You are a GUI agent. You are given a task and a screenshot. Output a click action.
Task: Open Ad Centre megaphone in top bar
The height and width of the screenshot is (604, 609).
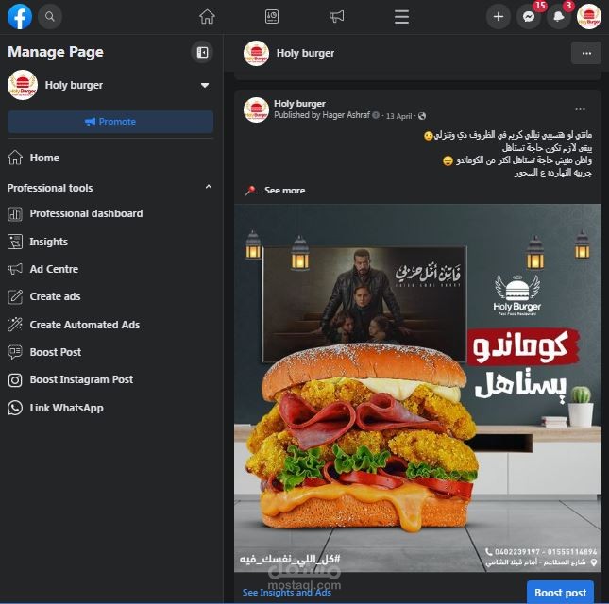pyautogui.click(x=336, y=17)
